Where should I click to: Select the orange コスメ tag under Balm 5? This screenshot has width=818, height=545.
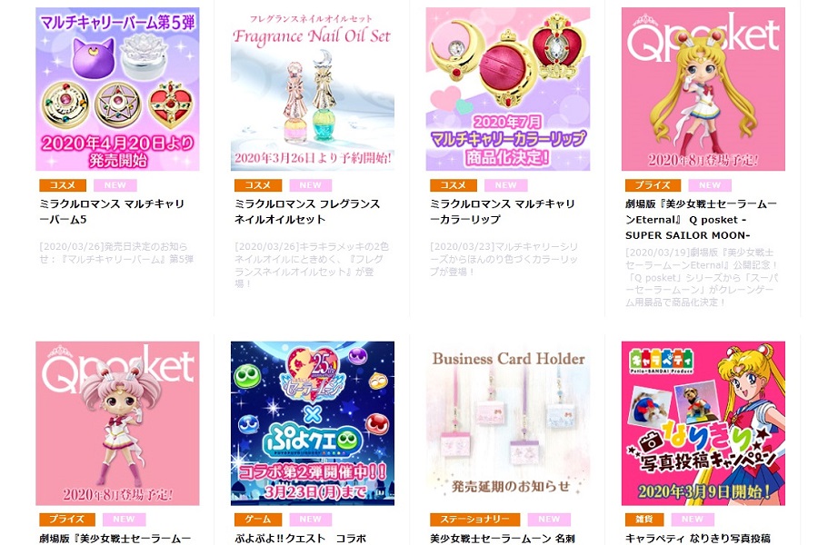tap(63, 185)
